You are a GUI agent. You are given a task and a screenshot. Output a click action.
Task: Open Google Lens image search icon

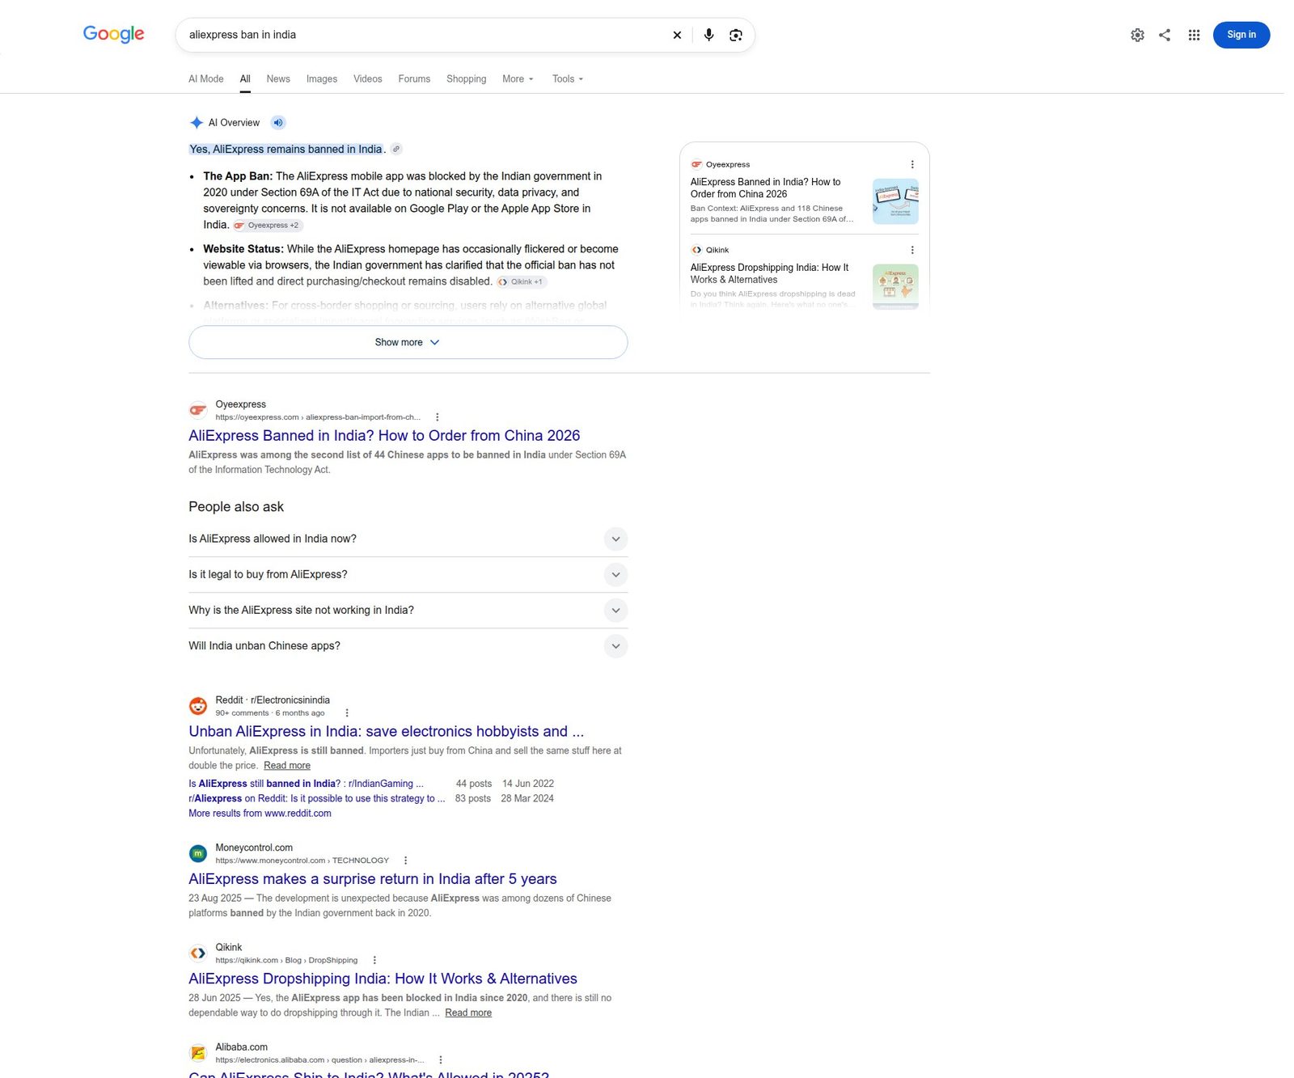[x=735, y=35]
